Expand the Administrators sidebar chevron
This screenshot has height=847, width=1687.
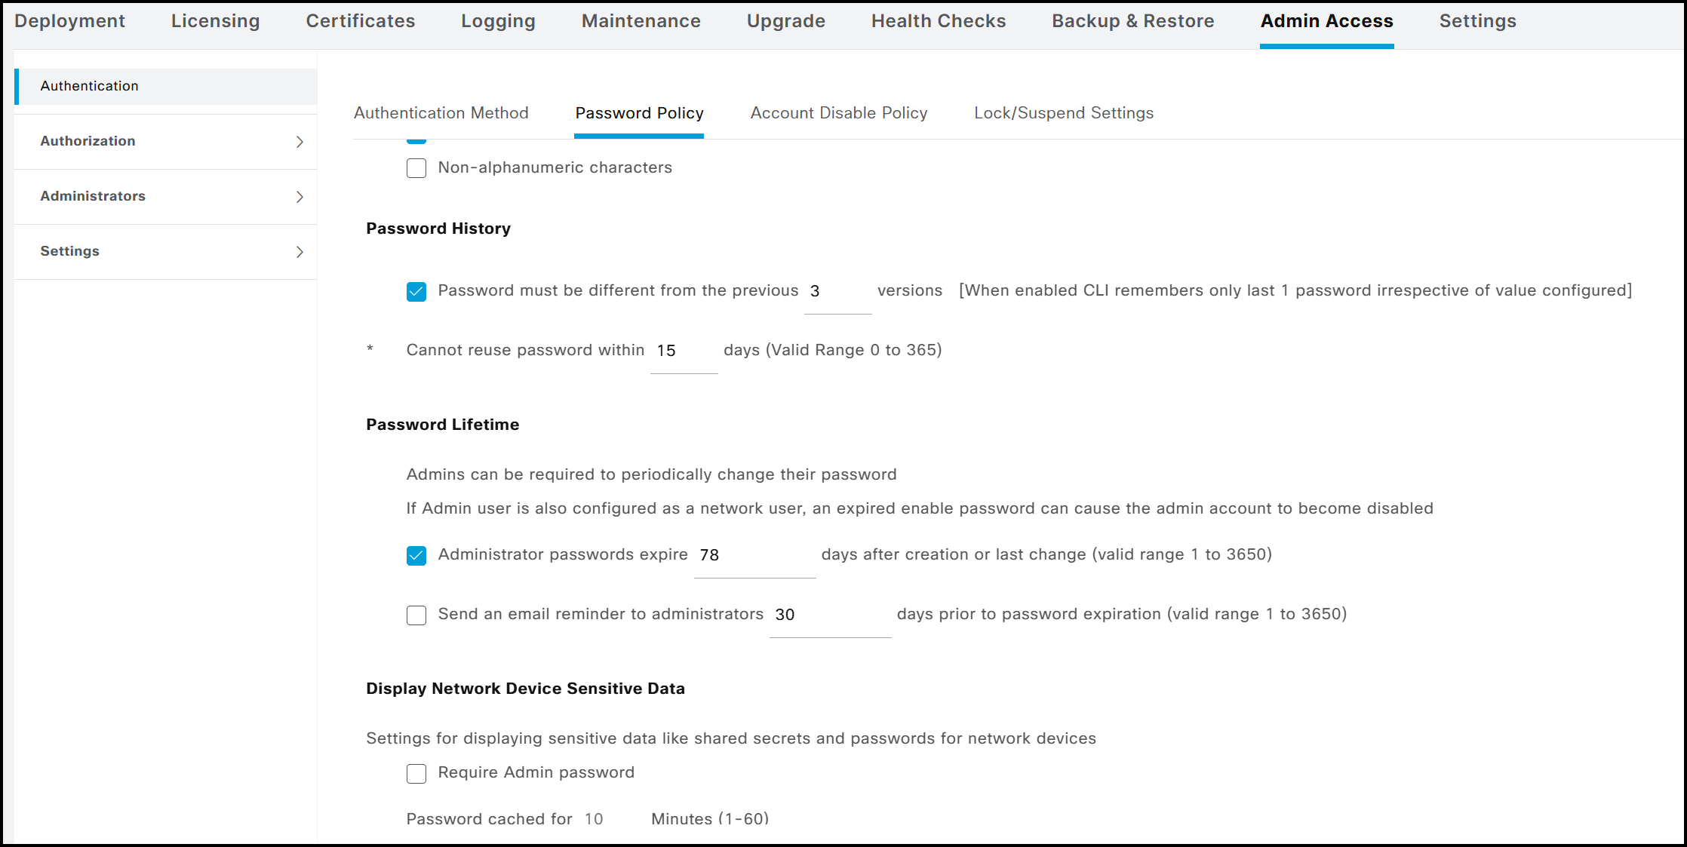click(300, 197)
